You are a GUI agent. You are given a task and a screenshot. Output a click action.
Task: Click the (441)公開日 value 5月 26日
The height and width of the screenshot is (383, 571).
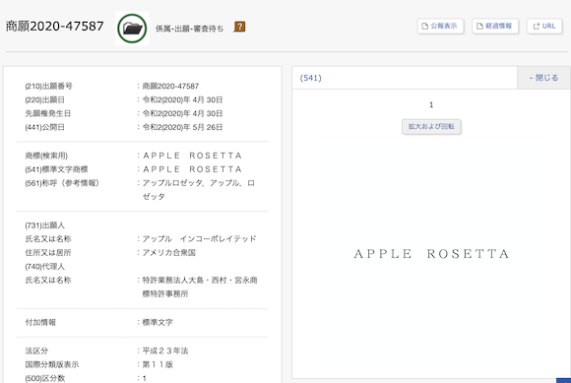(x=182, y=127)
